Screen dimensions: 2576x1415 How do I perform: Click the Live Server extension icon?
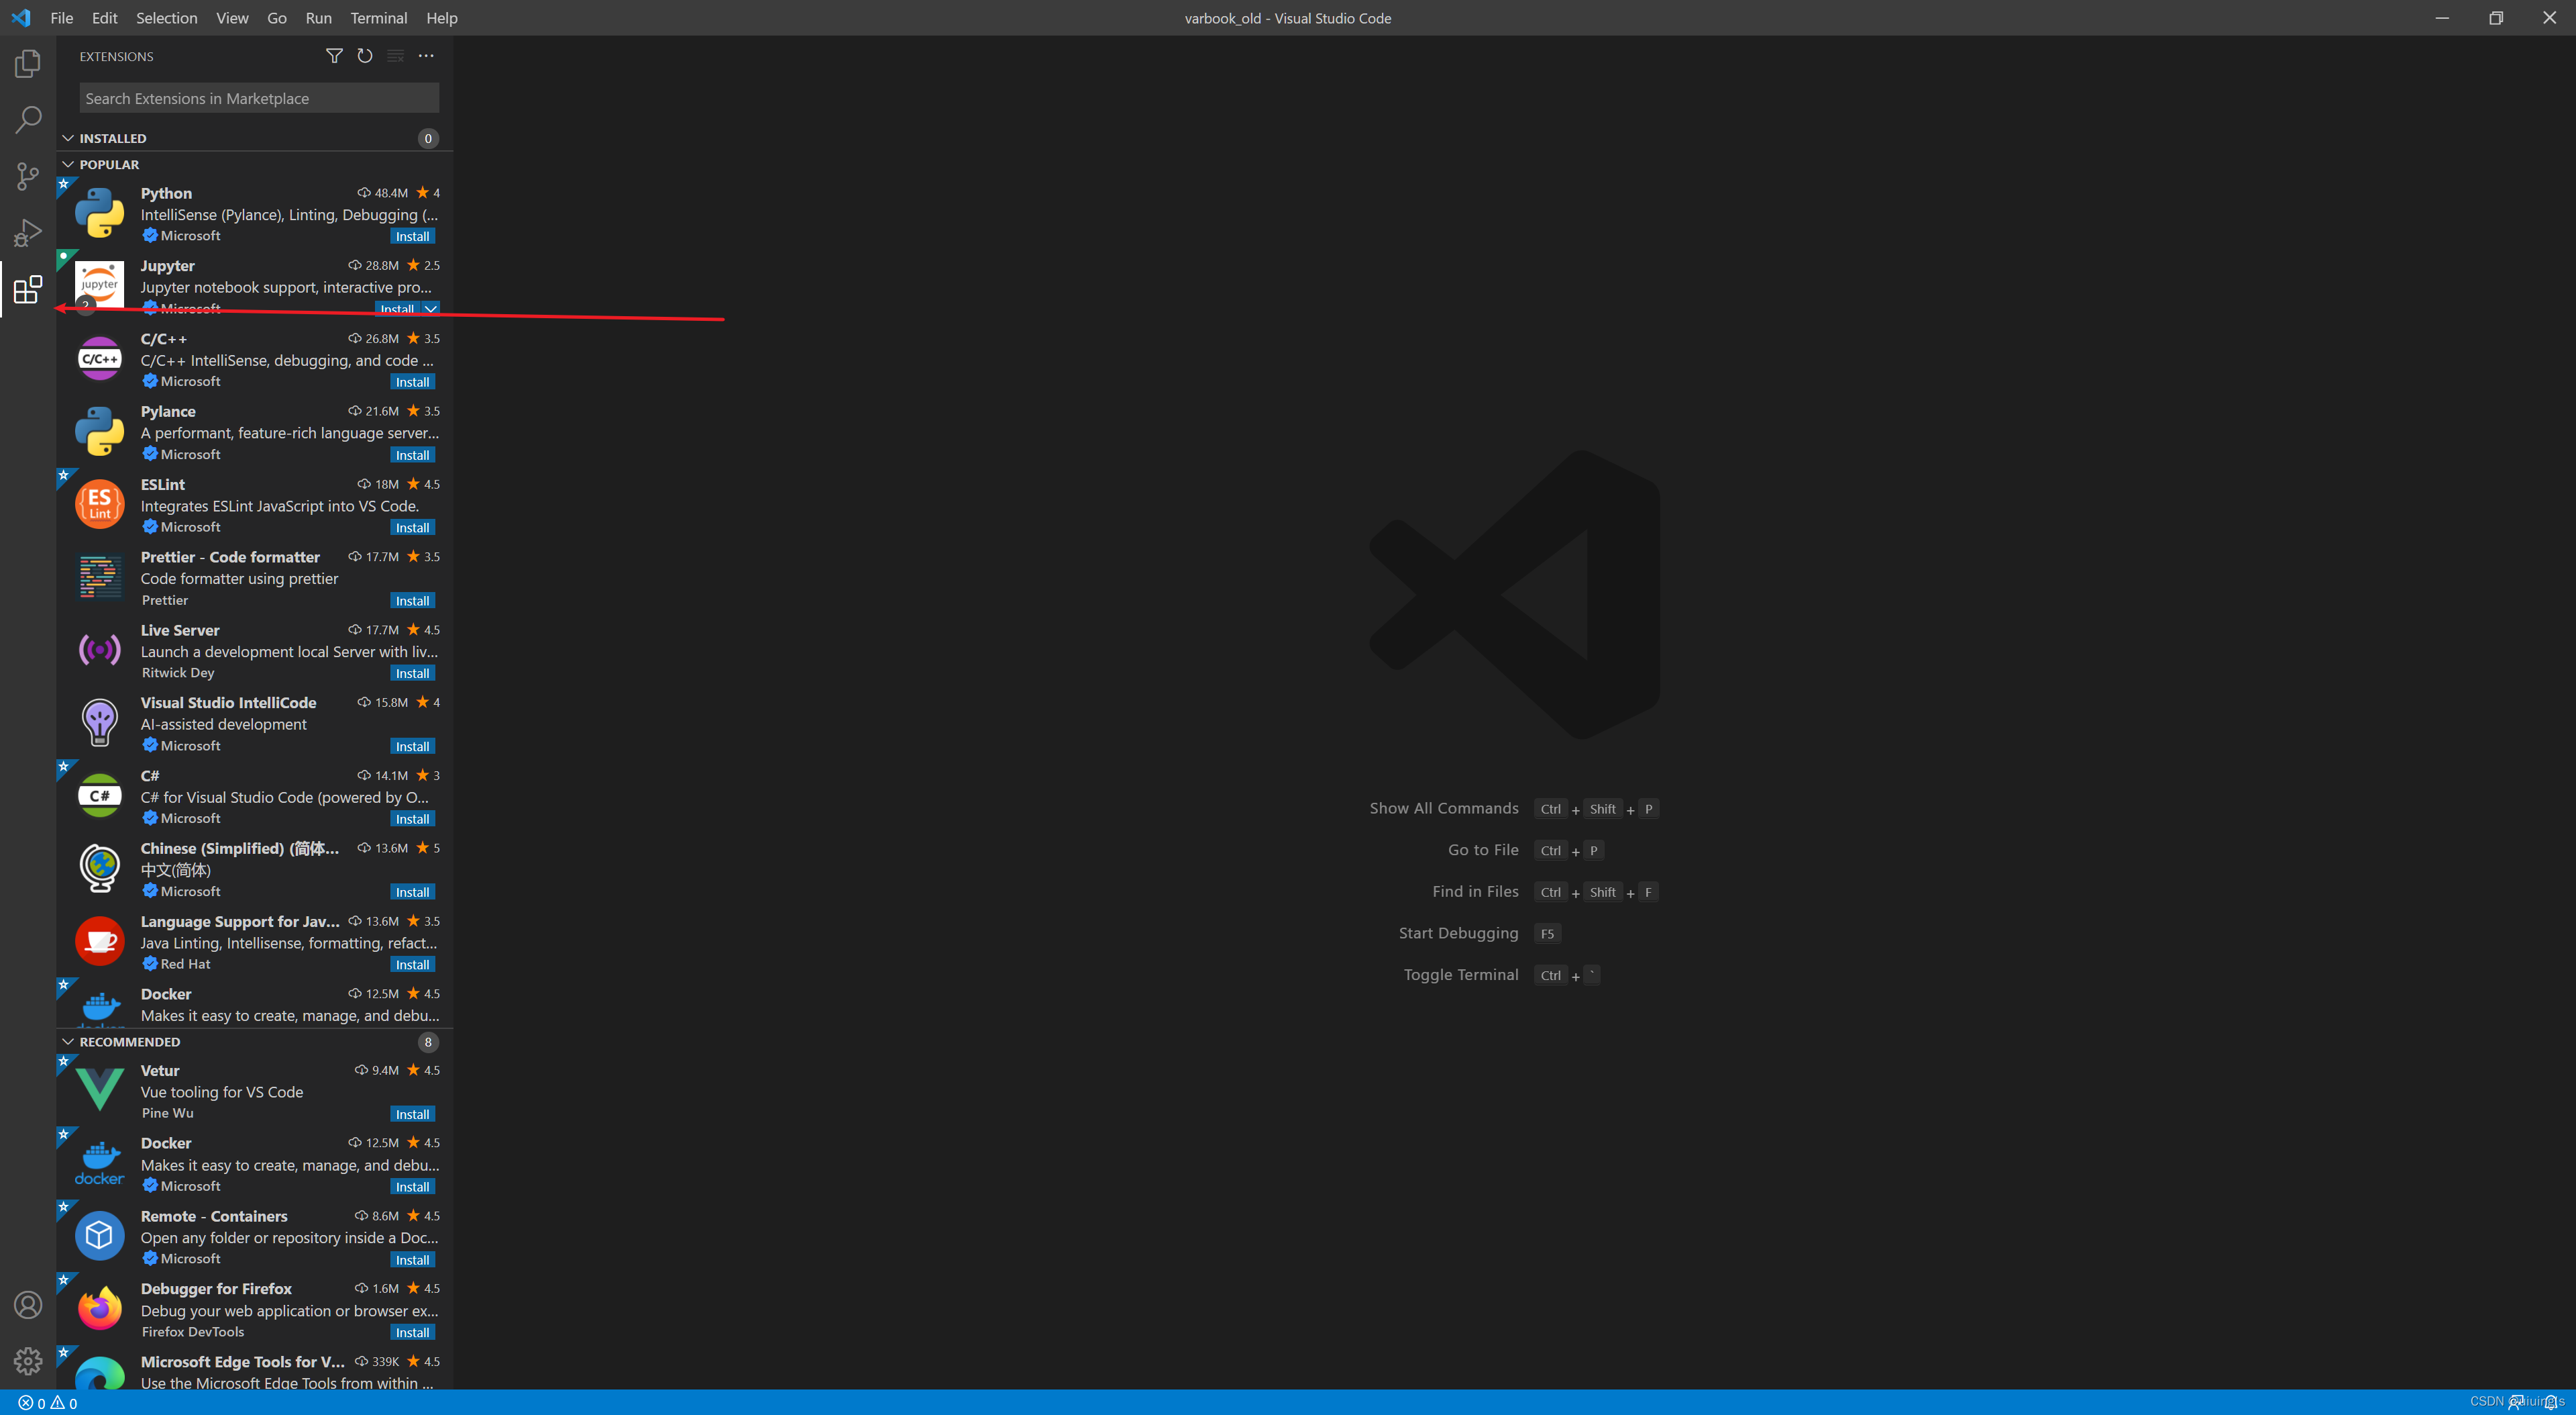tap(100, 650)
